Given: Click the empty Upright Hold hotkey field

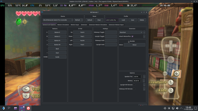Looking at the screenshot, I should [111, 44].
